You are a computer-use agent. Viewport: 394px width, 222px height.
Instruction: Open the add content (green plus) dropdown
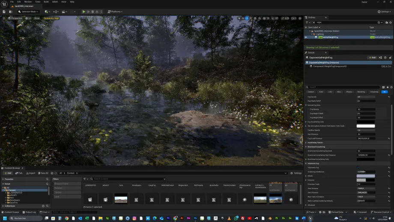pyautogui.click(x=47, y=12)
